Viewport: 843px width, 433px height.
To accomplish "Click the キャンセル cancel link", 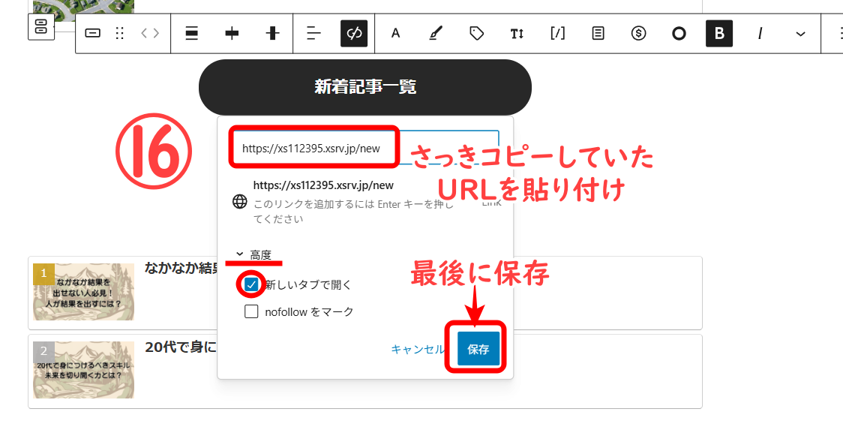I will point(417,349).
